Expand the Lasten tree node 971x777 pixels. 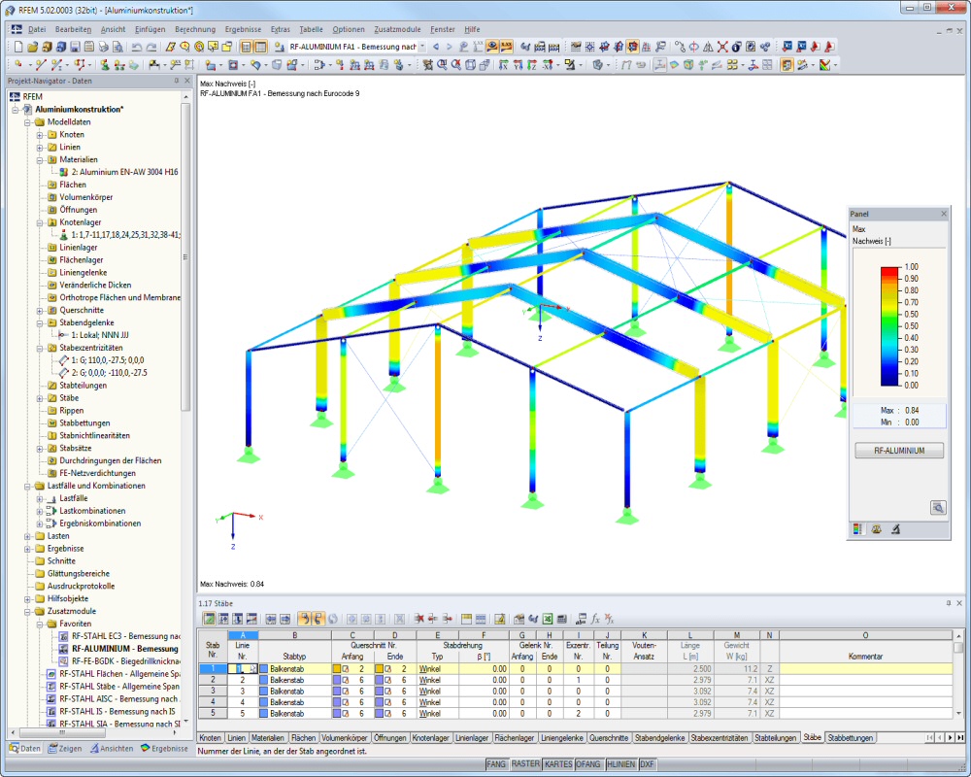(27, 536)
